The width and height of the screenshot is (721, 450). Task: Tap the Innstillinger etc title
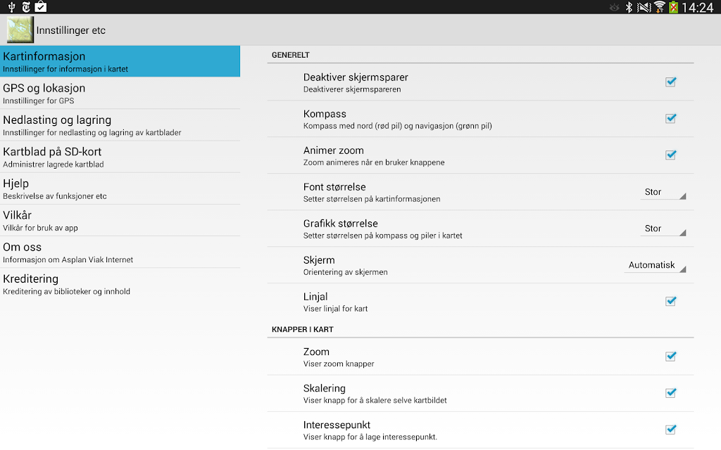click(71, 30)
